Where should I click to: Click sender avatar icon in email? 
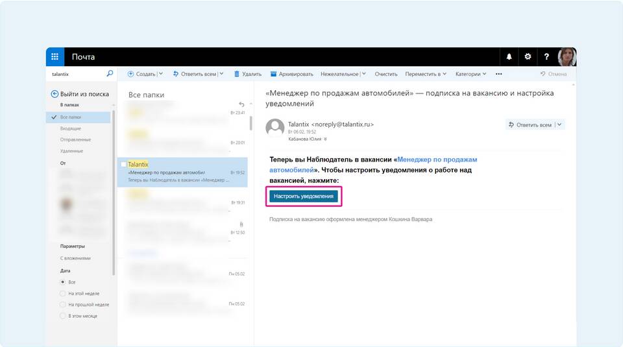[x=275, y=128]
